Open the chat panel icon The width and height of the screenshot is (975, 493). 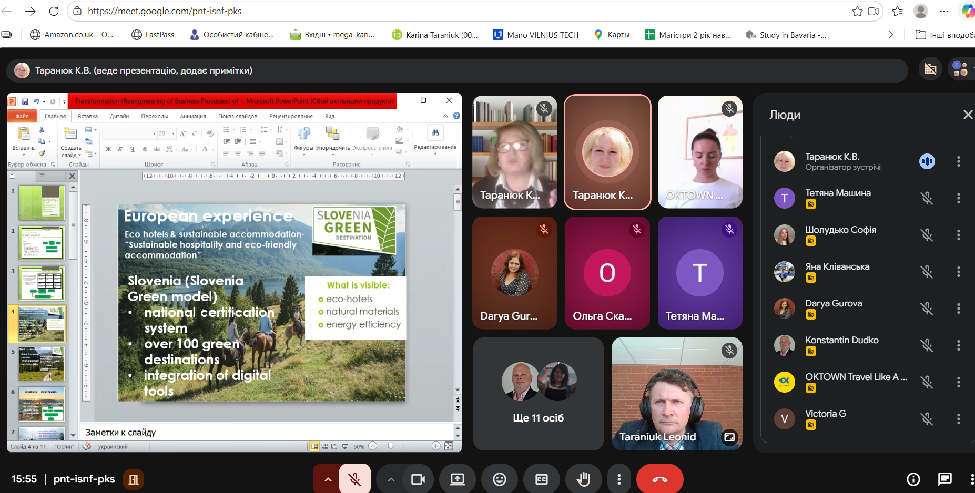[944, 479]
